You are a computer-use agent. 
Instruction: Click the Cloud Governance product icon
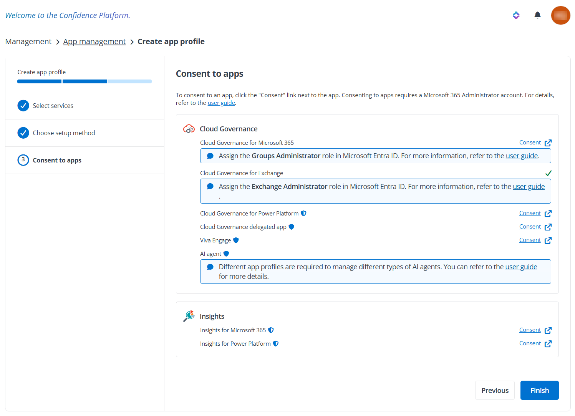click(x=189, y=129)
